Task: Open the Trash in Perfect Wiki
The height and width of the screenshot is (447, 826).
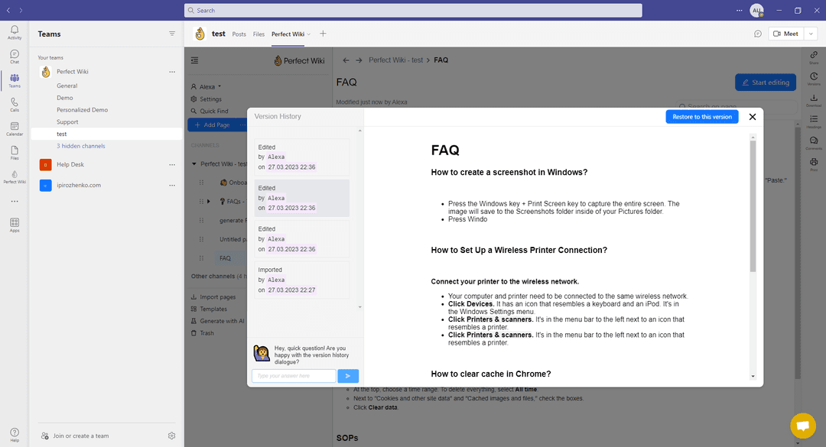Action: pyautogui.click(x=203, y=332)
